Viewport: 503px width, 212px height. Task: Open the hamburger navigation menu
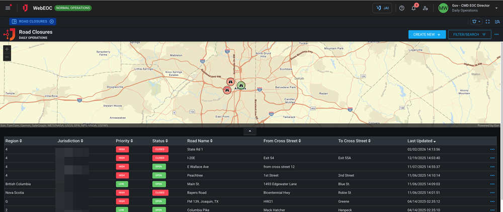pos(8,8)
